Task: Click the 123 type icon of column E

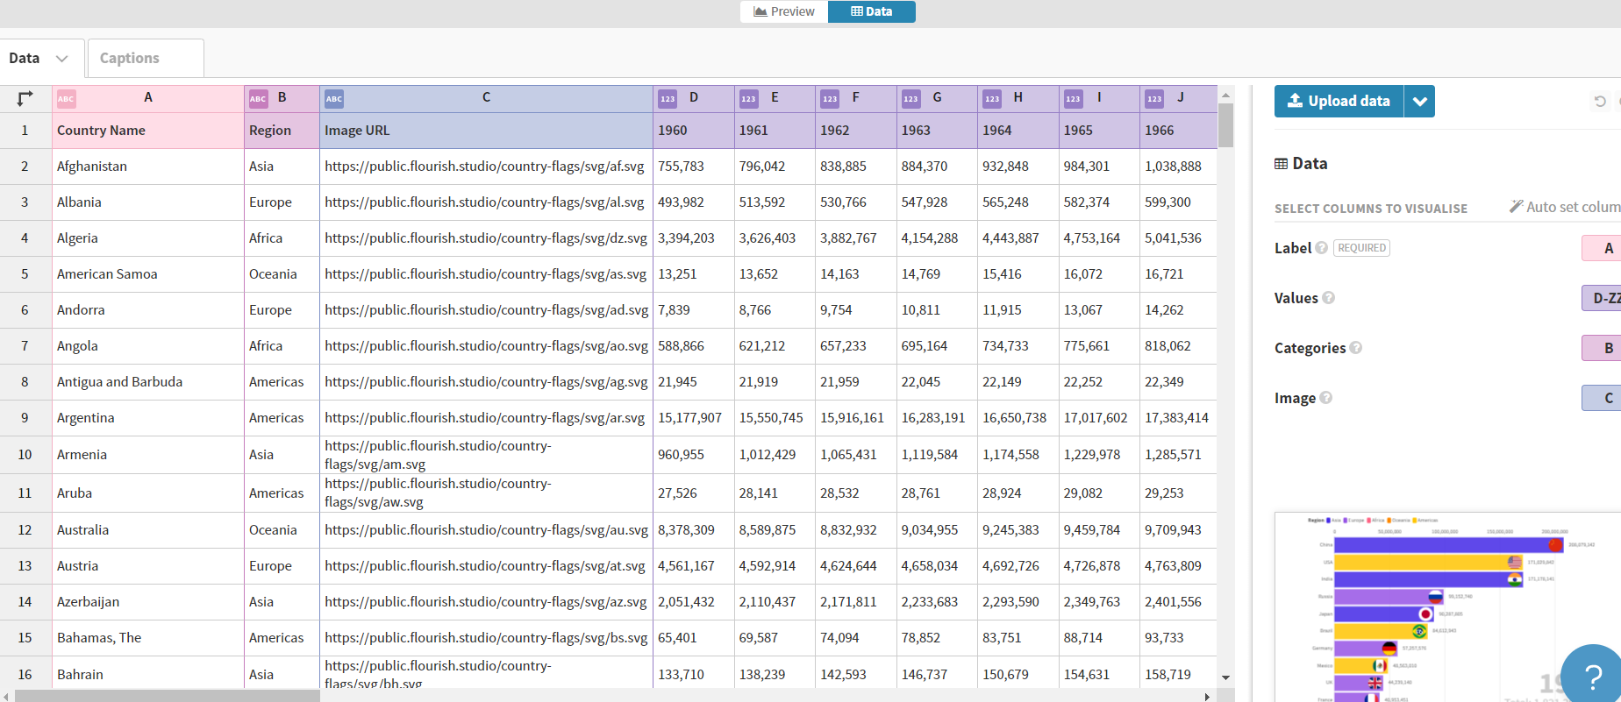Action: [x=748, y=99]
